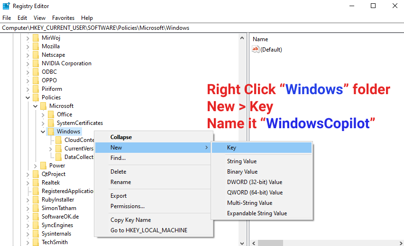
Task: Select New in the context menu
Action: point(153,148)
